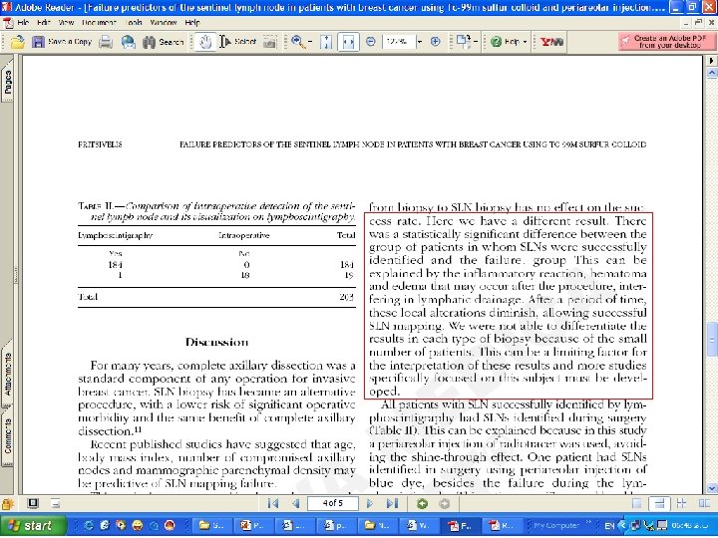
Task: Go to the next page
Action: click(370, 504)
